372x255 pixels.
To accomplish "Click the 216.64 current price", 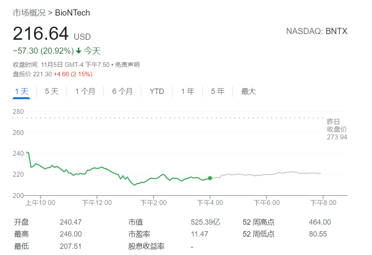I will (41, 34).
